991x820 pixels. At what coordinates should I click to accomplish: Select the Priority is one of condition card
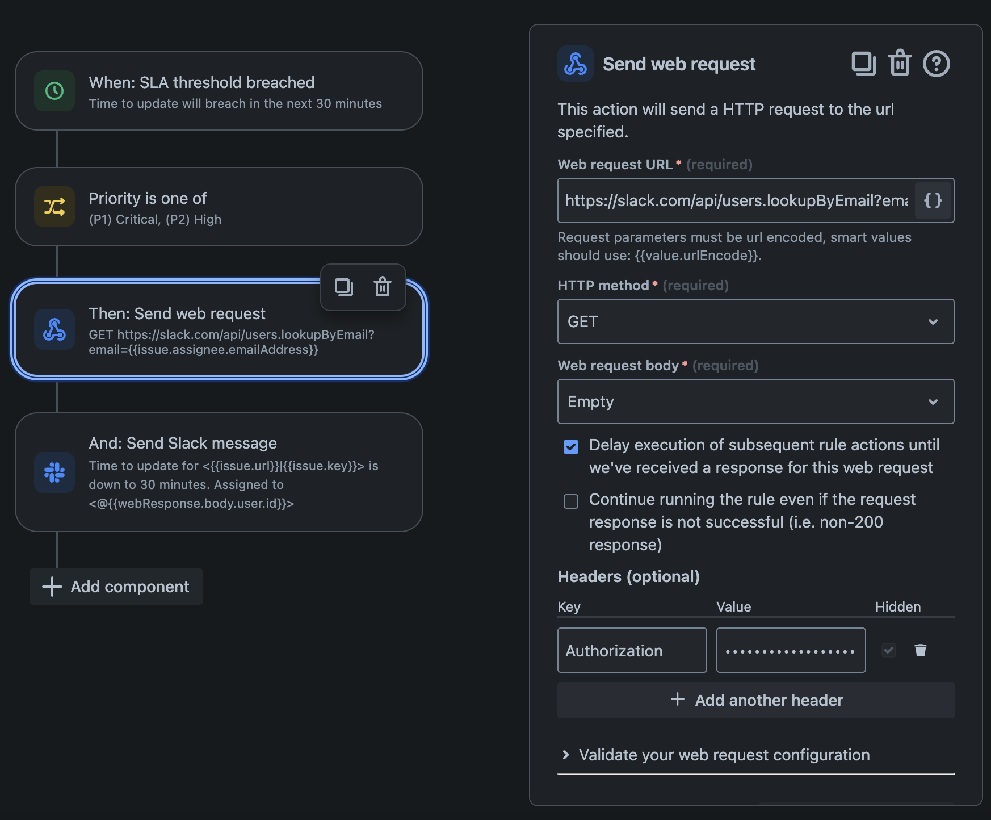click(219, 207)
